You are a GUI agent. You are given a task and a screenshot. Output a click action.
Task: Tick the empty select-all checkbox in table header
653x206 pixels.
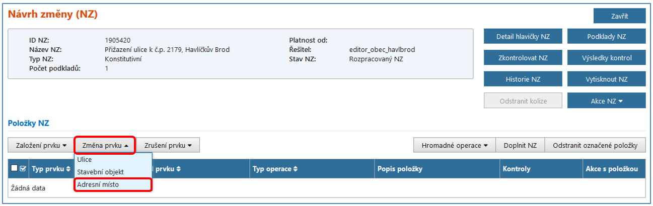click(x=15, y=169)
